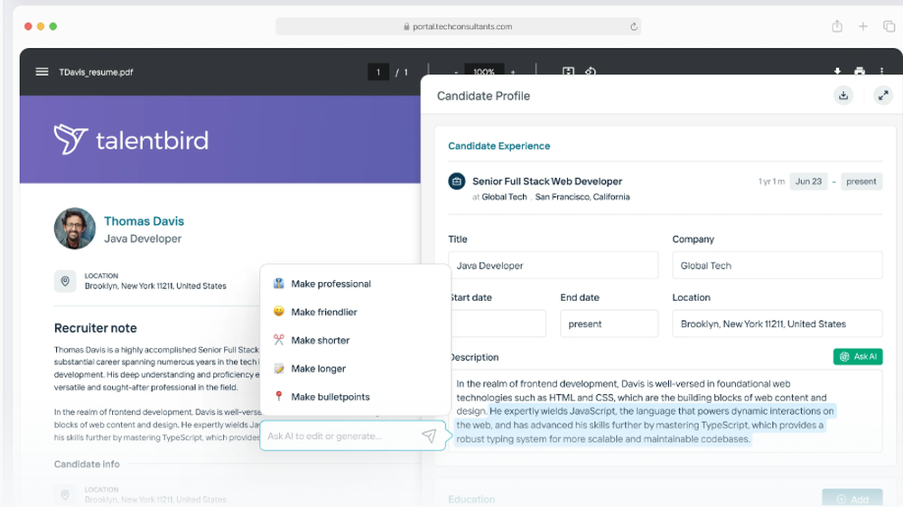903x507 pixels.
Task: Click the Java Developer subtitle under Thomas Davis
Action: click(x=143, y=239)
